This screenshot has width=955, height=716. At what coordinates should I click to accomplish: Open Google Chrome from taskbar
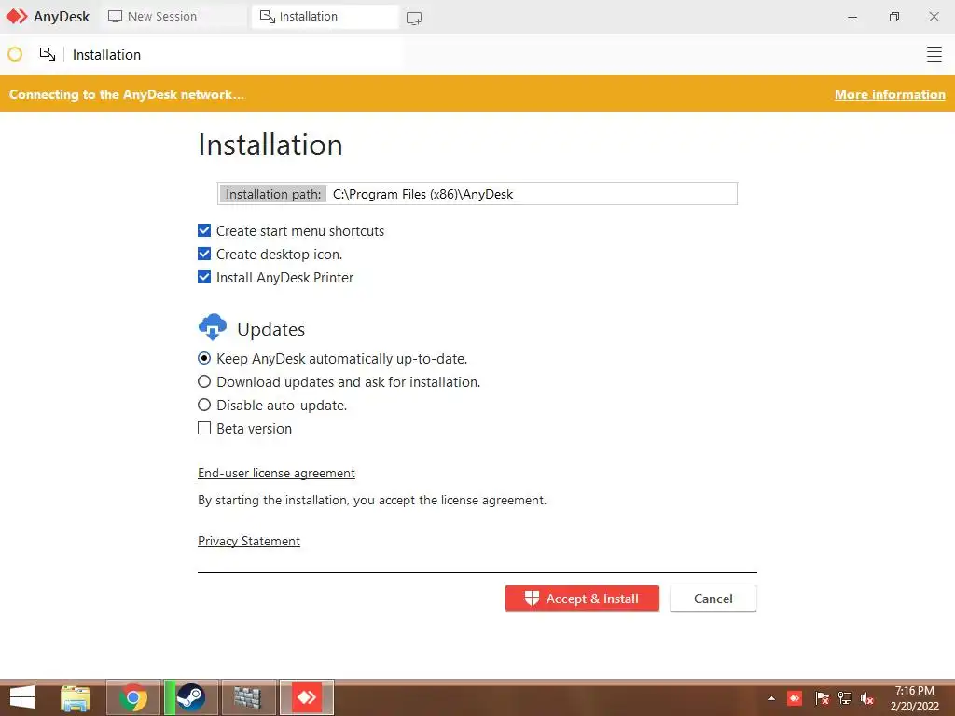coord(133,697)
